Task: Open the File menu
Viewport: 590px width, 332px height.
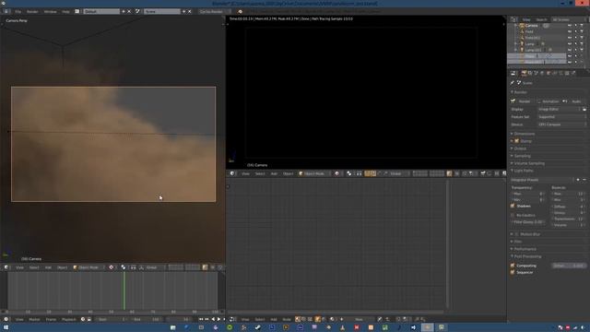Action: [x=18, y=12]
